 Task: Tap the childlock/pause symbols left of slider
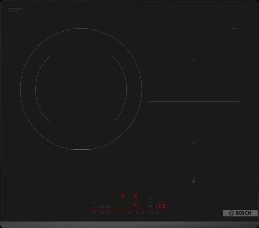point(105,206)
